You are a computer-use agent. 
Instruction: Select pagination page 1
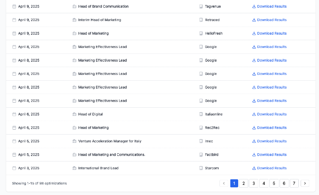click(234, 183)
